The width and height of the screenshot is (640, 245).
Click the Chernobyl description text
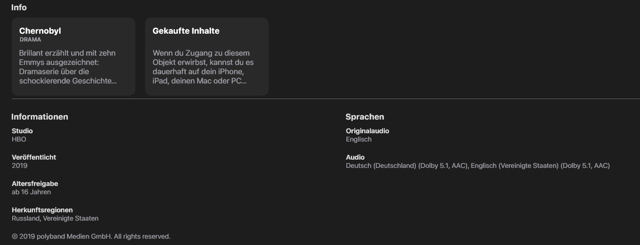pos(67,67)
